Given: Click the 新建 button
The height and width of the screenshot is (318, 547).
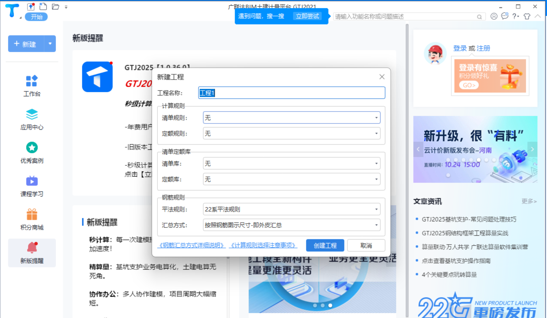Looking at the screenshot, I should click(x=26, y=44).
